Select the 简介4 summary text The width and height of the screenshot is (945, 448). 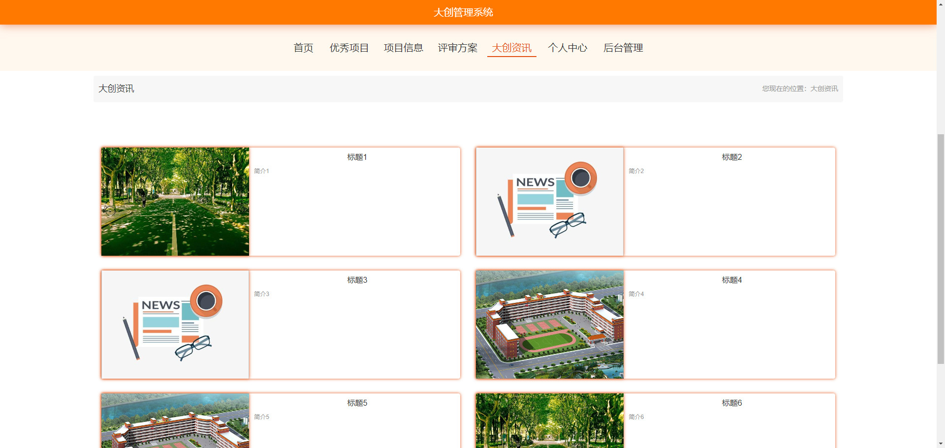pos(636,294)
